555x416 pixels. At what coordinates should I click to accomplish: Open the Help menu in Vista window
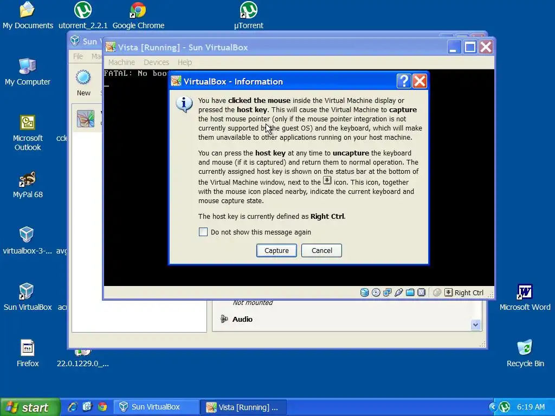click(184, 62)
